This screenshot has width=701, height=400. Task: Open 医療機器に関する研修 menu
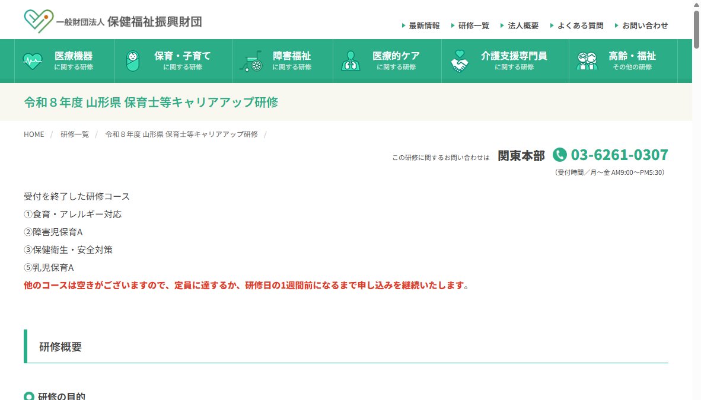coord(65,61)
